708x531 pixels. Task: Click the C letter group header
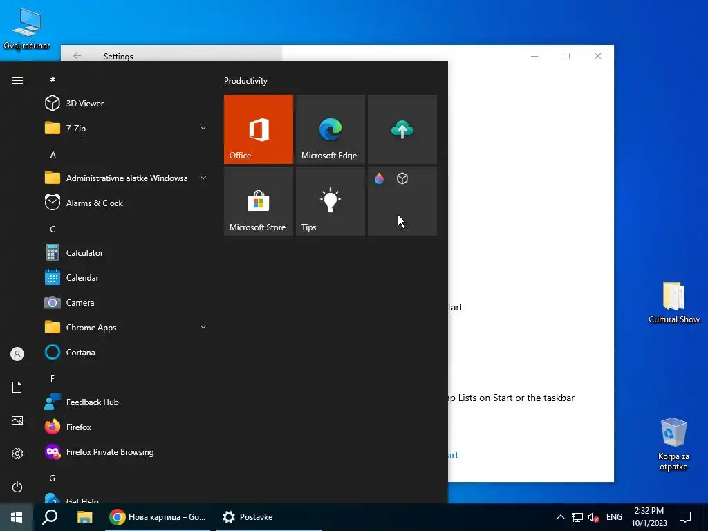tap(53, 230)
